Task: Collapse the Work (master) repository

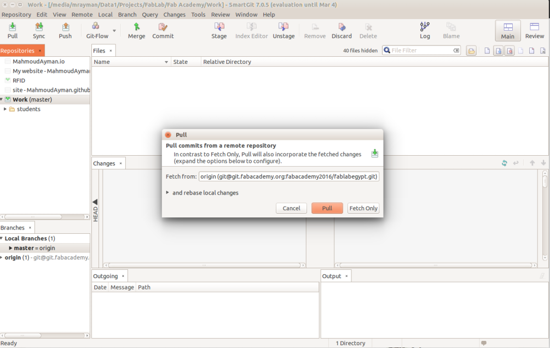Action: (2, 99)
